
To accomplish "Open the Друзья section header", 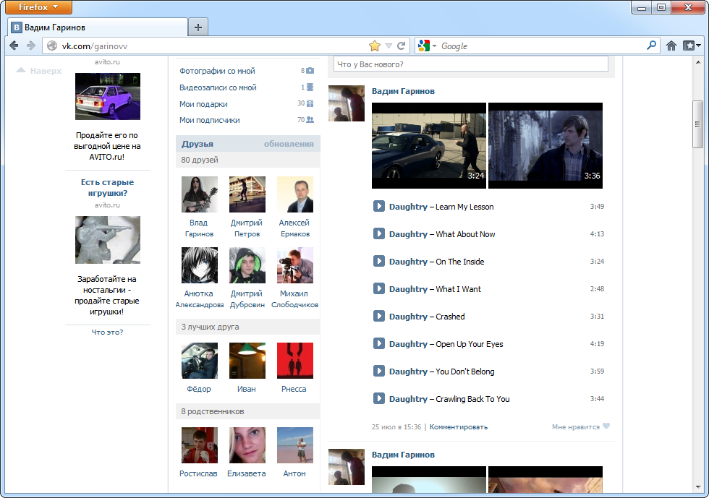I will point(197,144).
